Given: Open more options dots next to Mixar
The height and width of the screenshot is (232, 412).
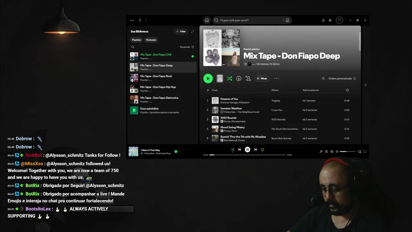Looking at the screenshot, I should [x=276, y=78].
